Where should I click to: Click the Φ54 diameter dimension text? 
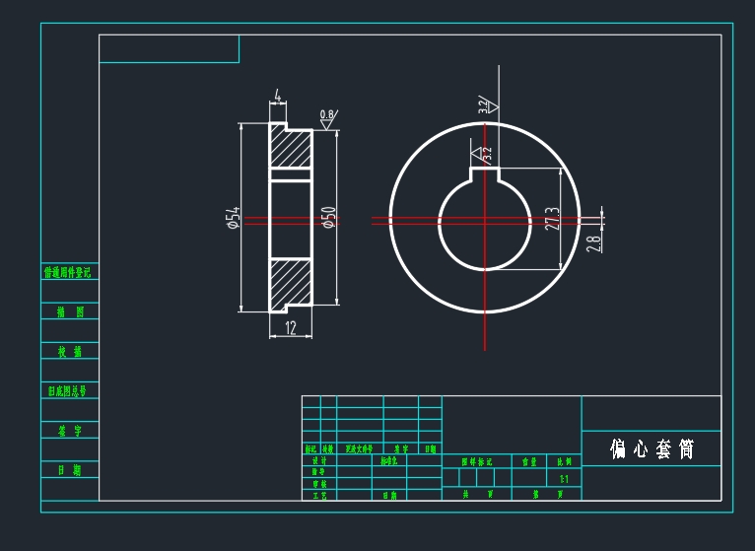point(234,218)
